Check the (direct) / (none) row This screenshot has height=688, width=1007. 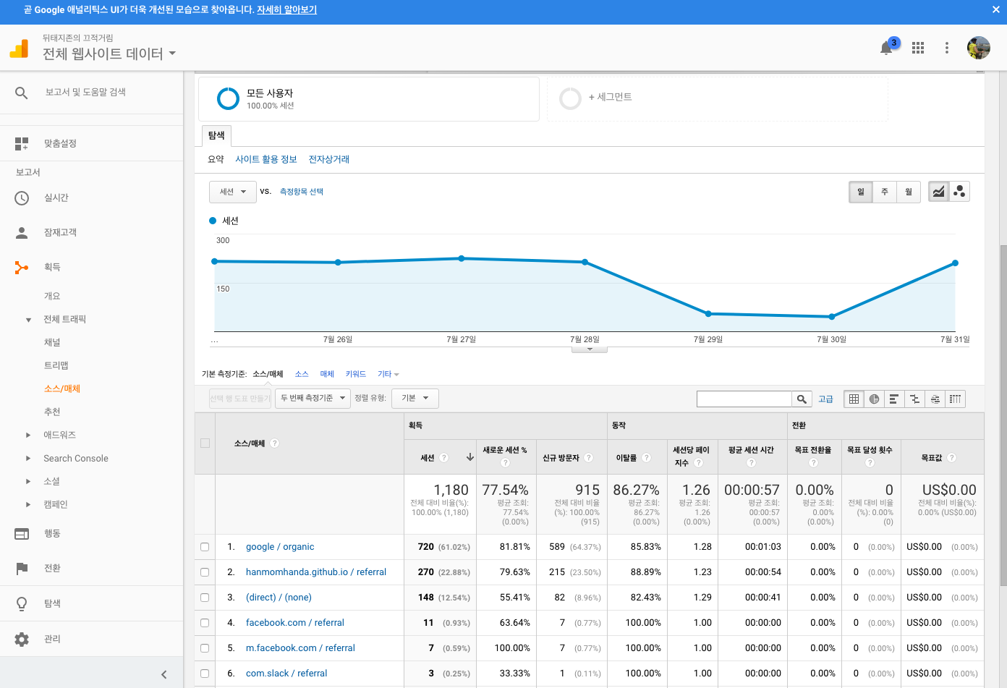tap(205, 598)
